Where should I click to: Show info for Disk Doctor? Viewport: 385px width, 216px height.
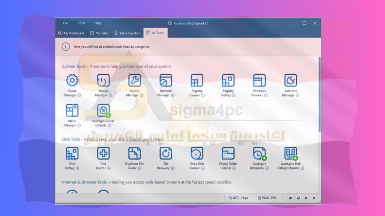click(x=109, y=168)
